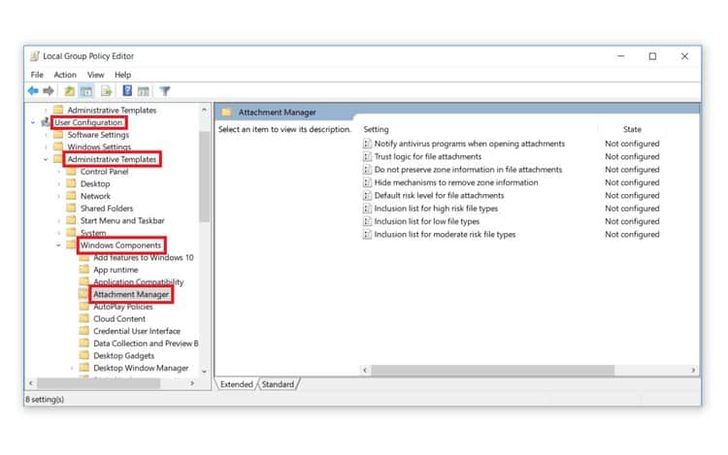Click the Forward arrow toolbar icon
Screen dimensions: 728x455
[x=49, y=91]
